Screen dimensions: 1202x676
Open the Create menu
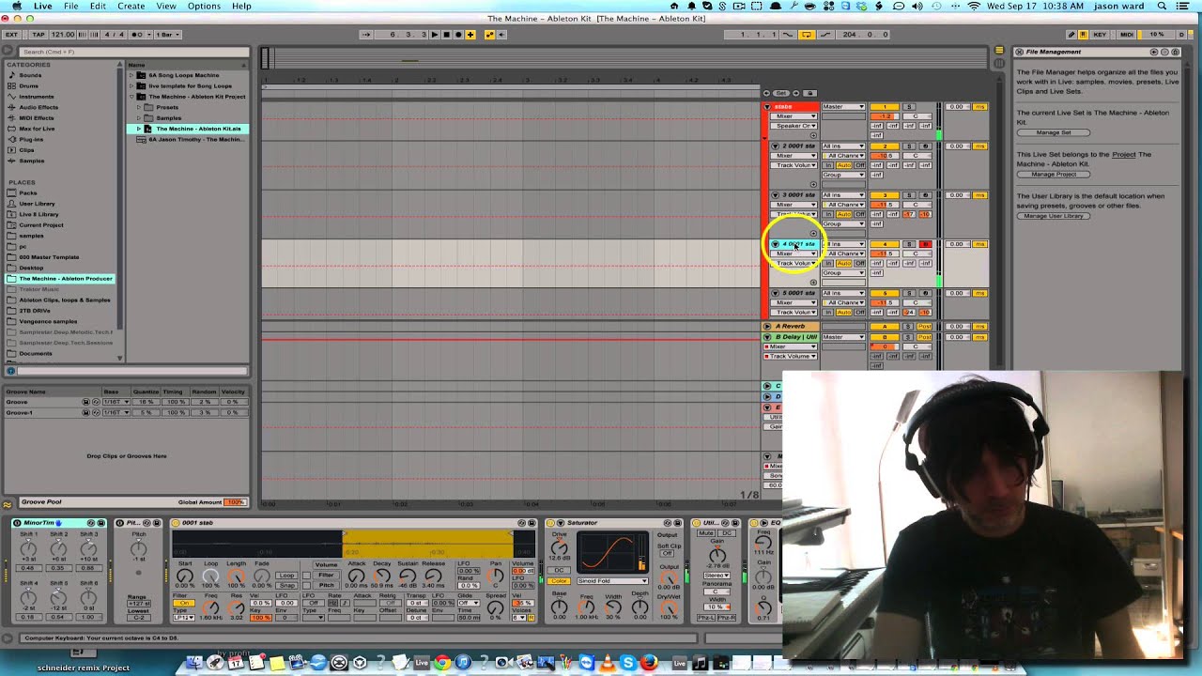click(131, 6)
